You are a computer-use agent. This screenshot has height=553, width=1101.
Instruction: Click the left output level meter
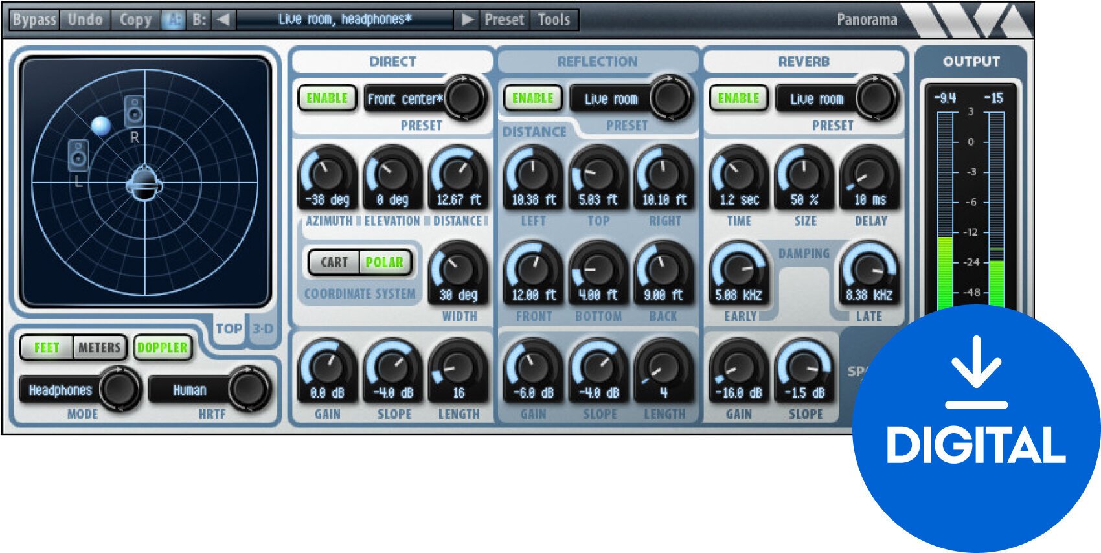pyautogui.click(x=946, y=210)
